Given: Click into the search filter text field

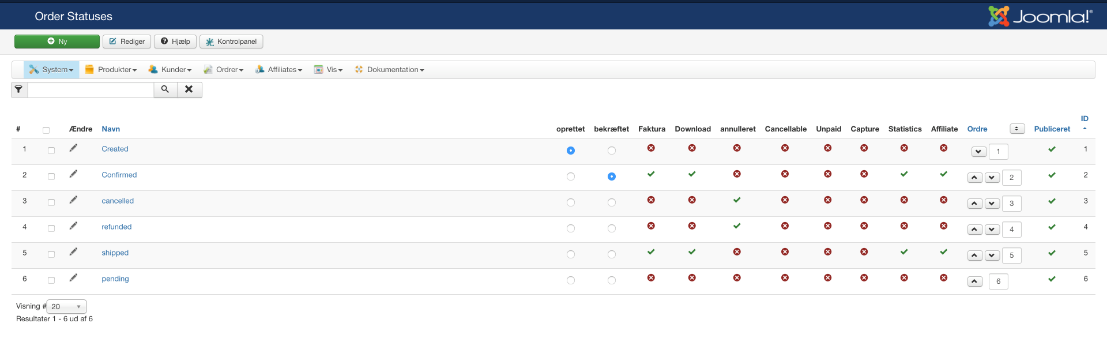Looking at the screenshot, I should 91,89.
